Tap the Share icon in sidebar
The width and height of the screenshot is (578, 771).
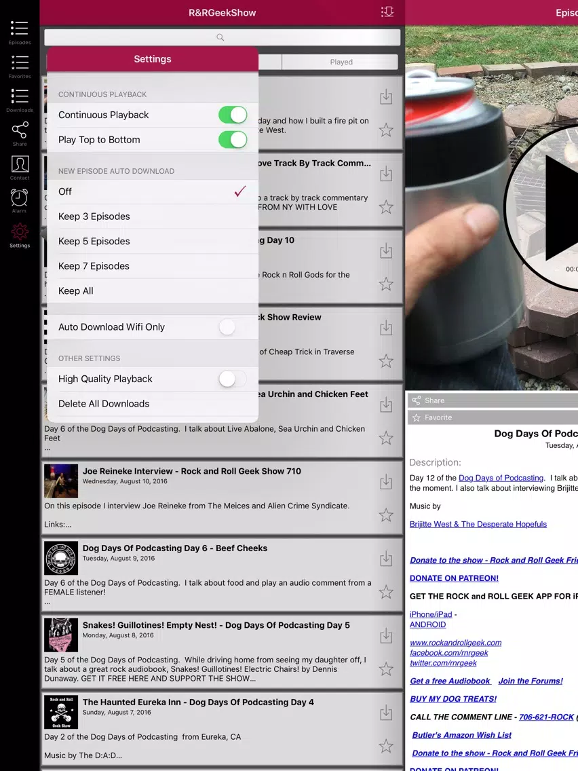tap(19, 134)
